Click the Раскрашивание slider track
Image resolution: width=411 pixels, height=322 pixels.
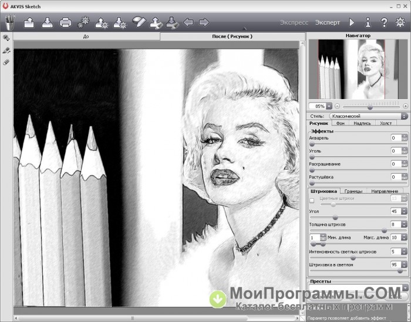[x=358, y=170]
